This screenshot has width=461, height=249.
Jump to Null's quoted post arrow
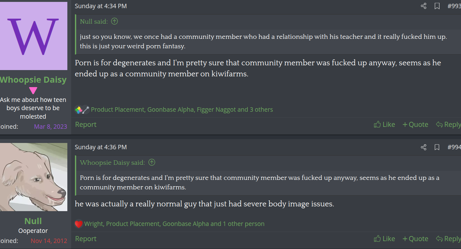(114, 21)
